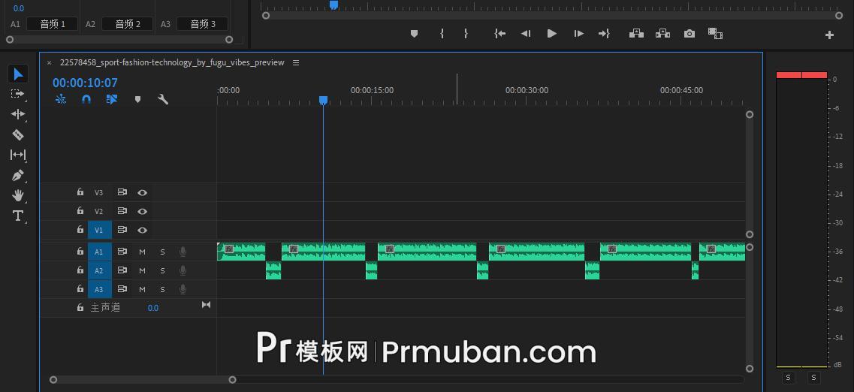Step forward one frame
Viewport: 854px width, 392px height.
tap(578, 34)
